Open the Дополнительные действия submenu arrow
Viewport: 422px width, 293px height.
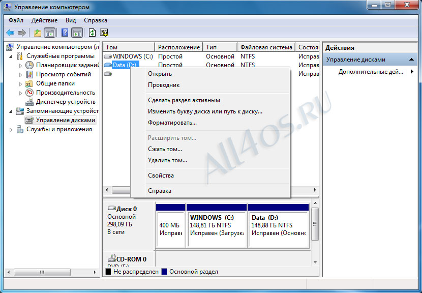412,72
